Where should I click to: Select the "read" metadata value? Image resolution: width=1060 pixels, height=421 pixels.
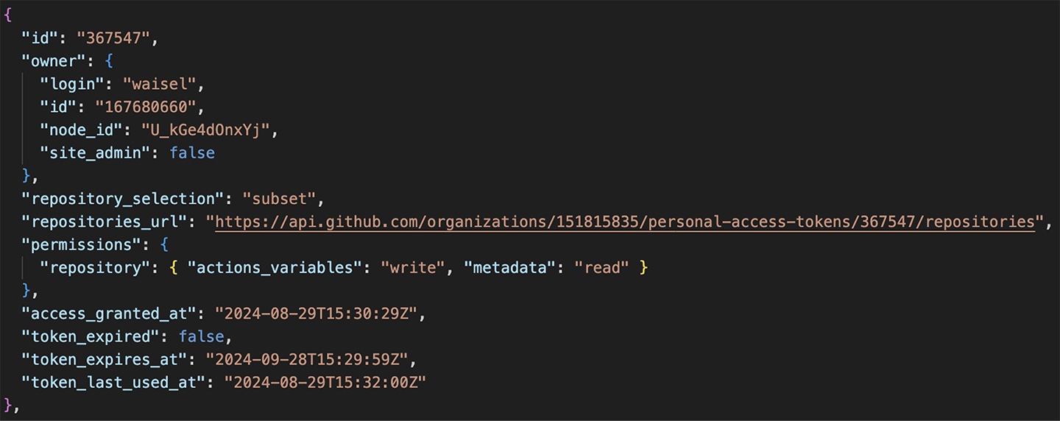coord(602,268)
